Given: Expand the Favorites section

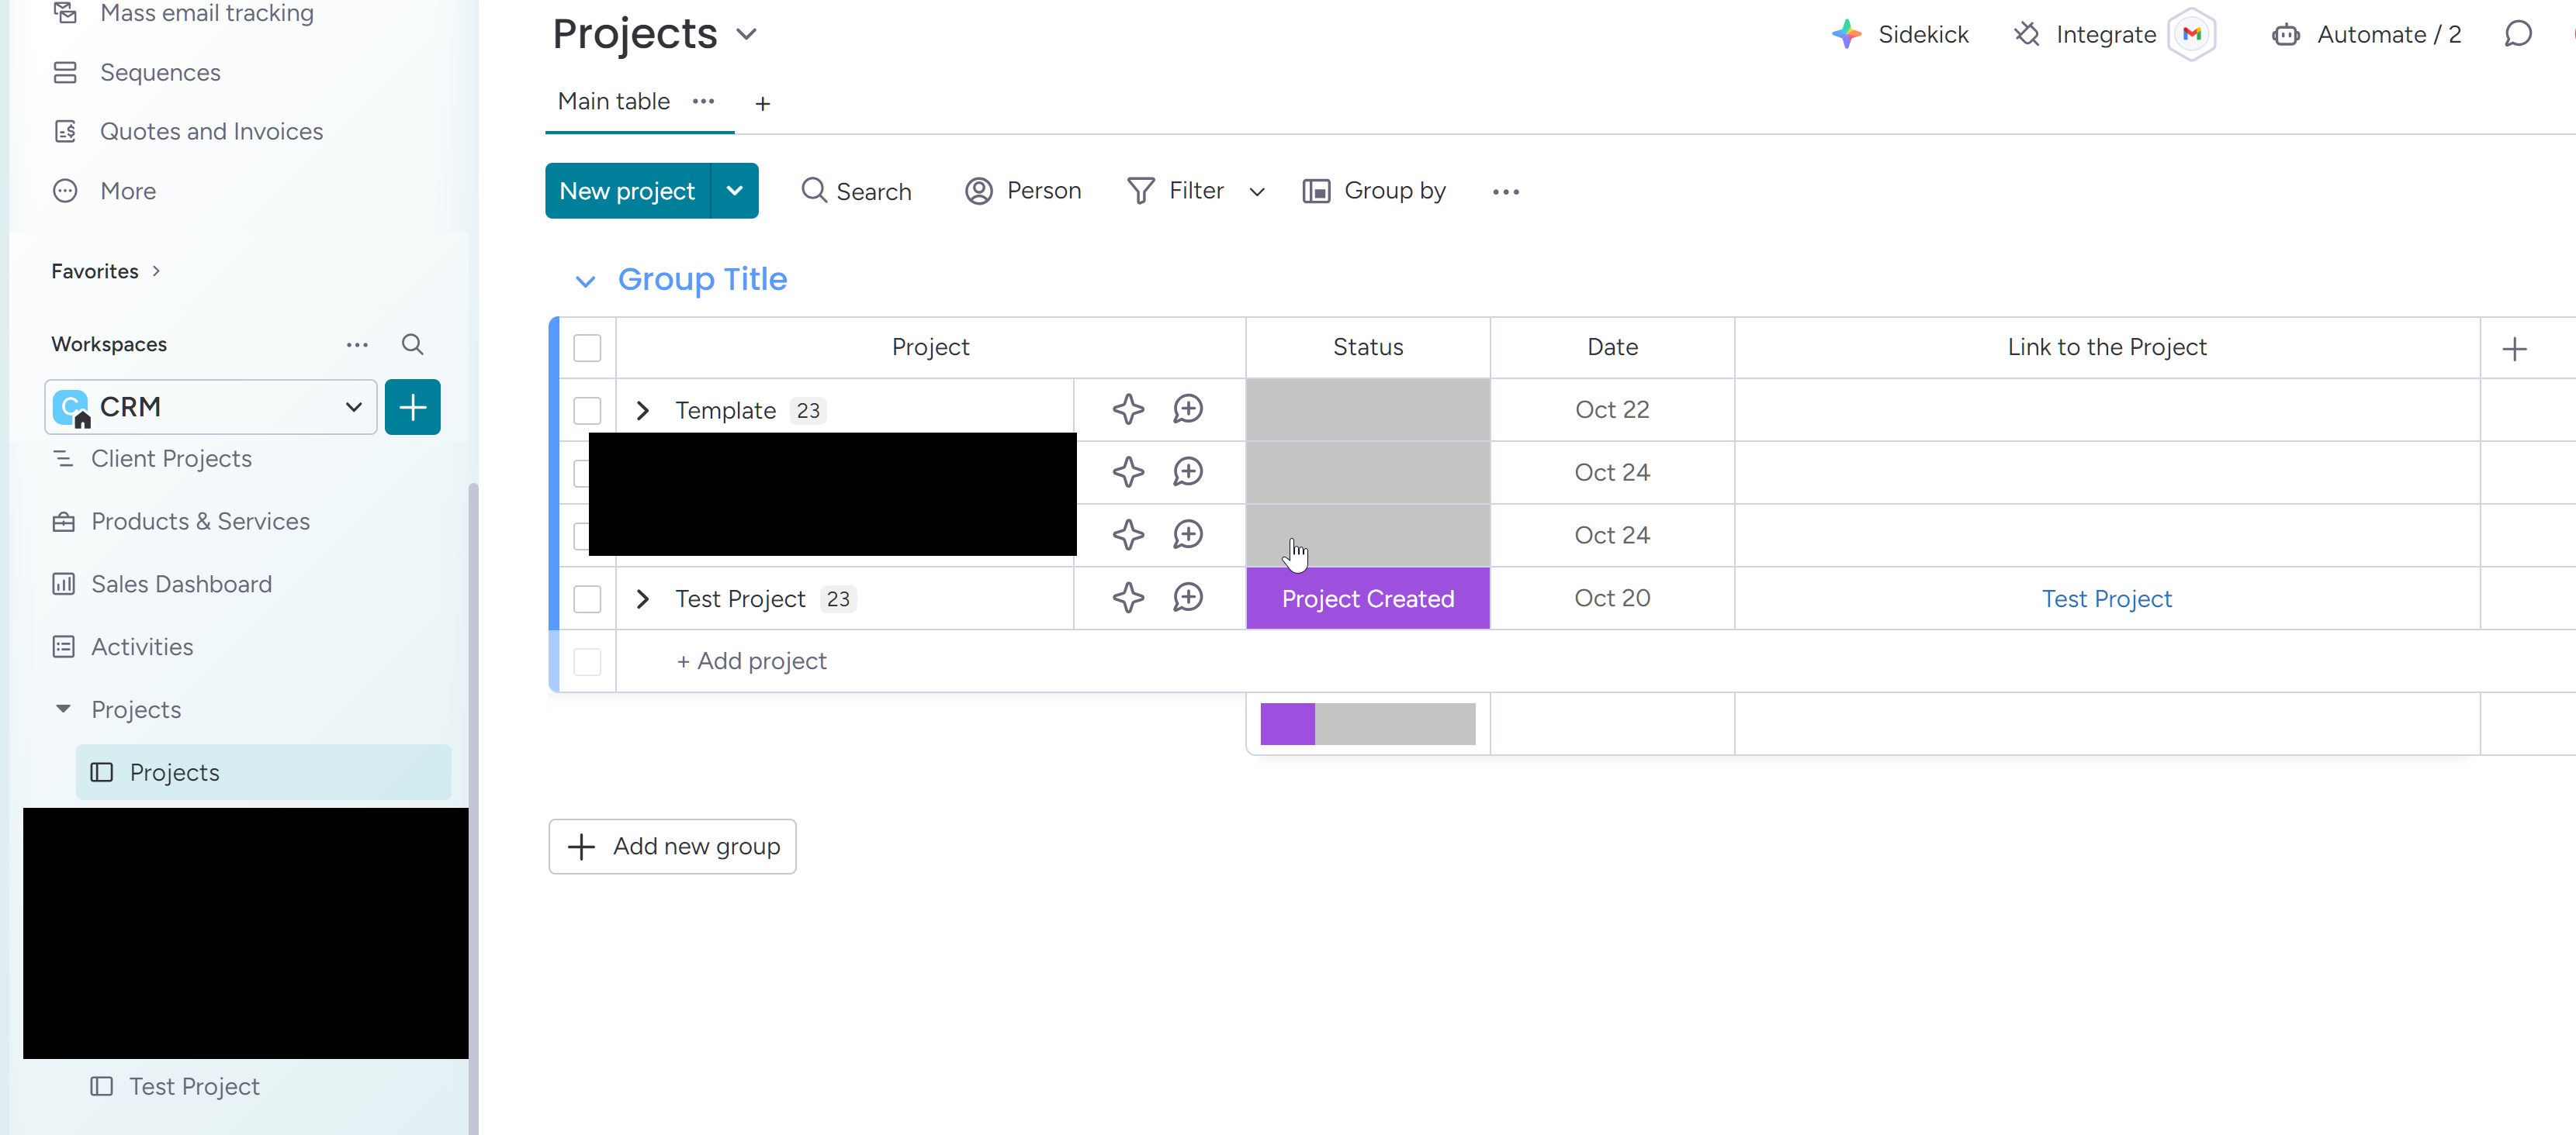Looking at the screenshot, I should (156, 271).
